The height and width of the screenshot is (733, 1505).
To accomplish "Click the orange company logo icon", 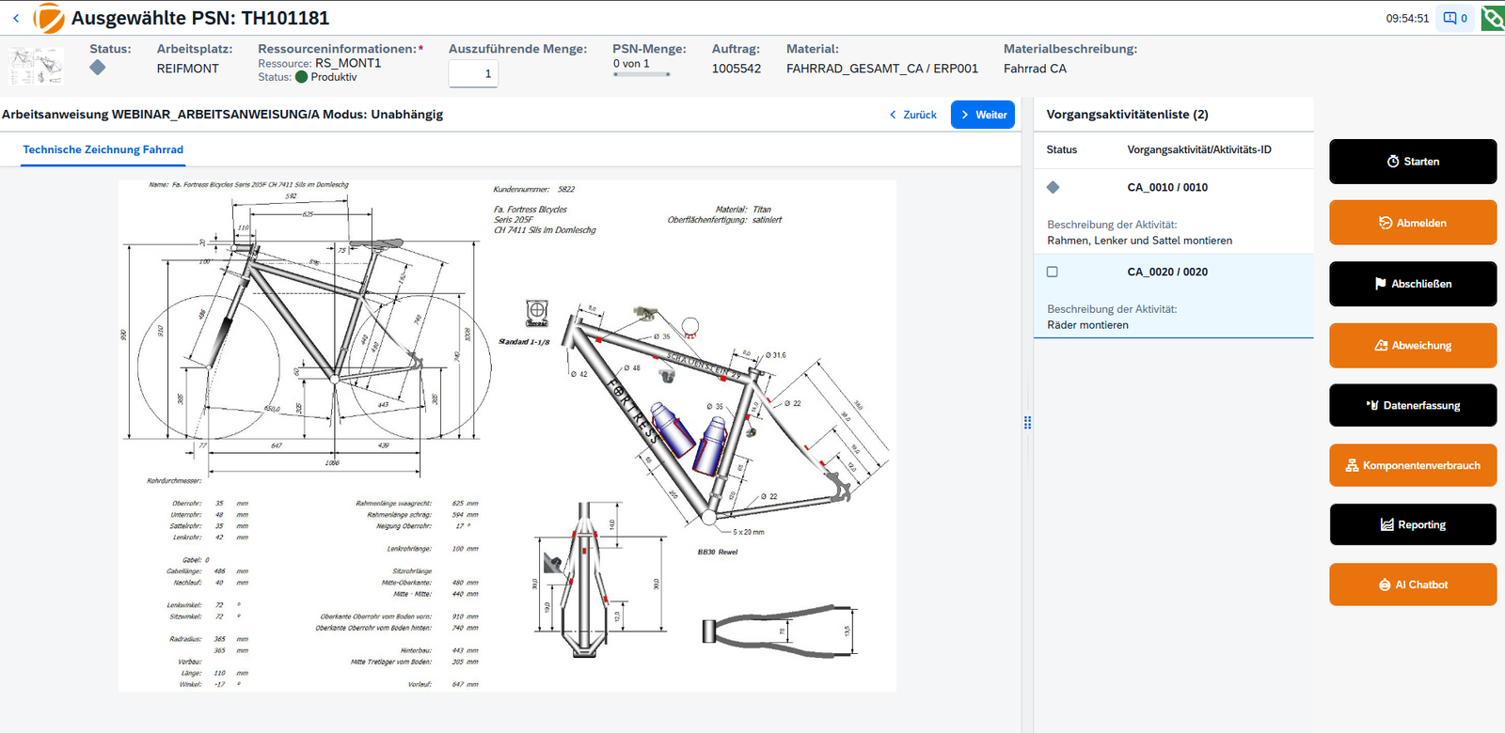I will [49, 18].
